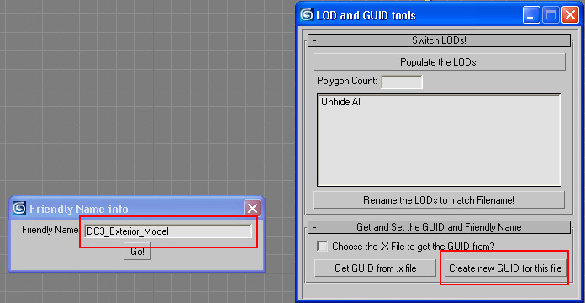
Task: Click Create new GUID for this file
Action: (505, 268)
